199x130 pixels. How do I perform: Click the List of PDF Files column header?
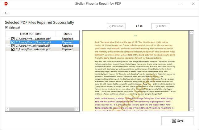(30, 34)
